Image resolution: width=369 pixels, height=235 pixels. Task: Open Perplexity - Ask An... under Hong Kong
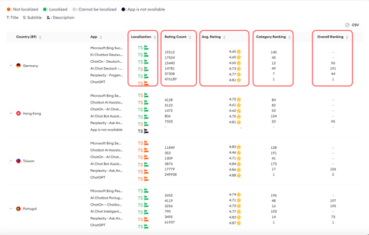coord(106,123)
